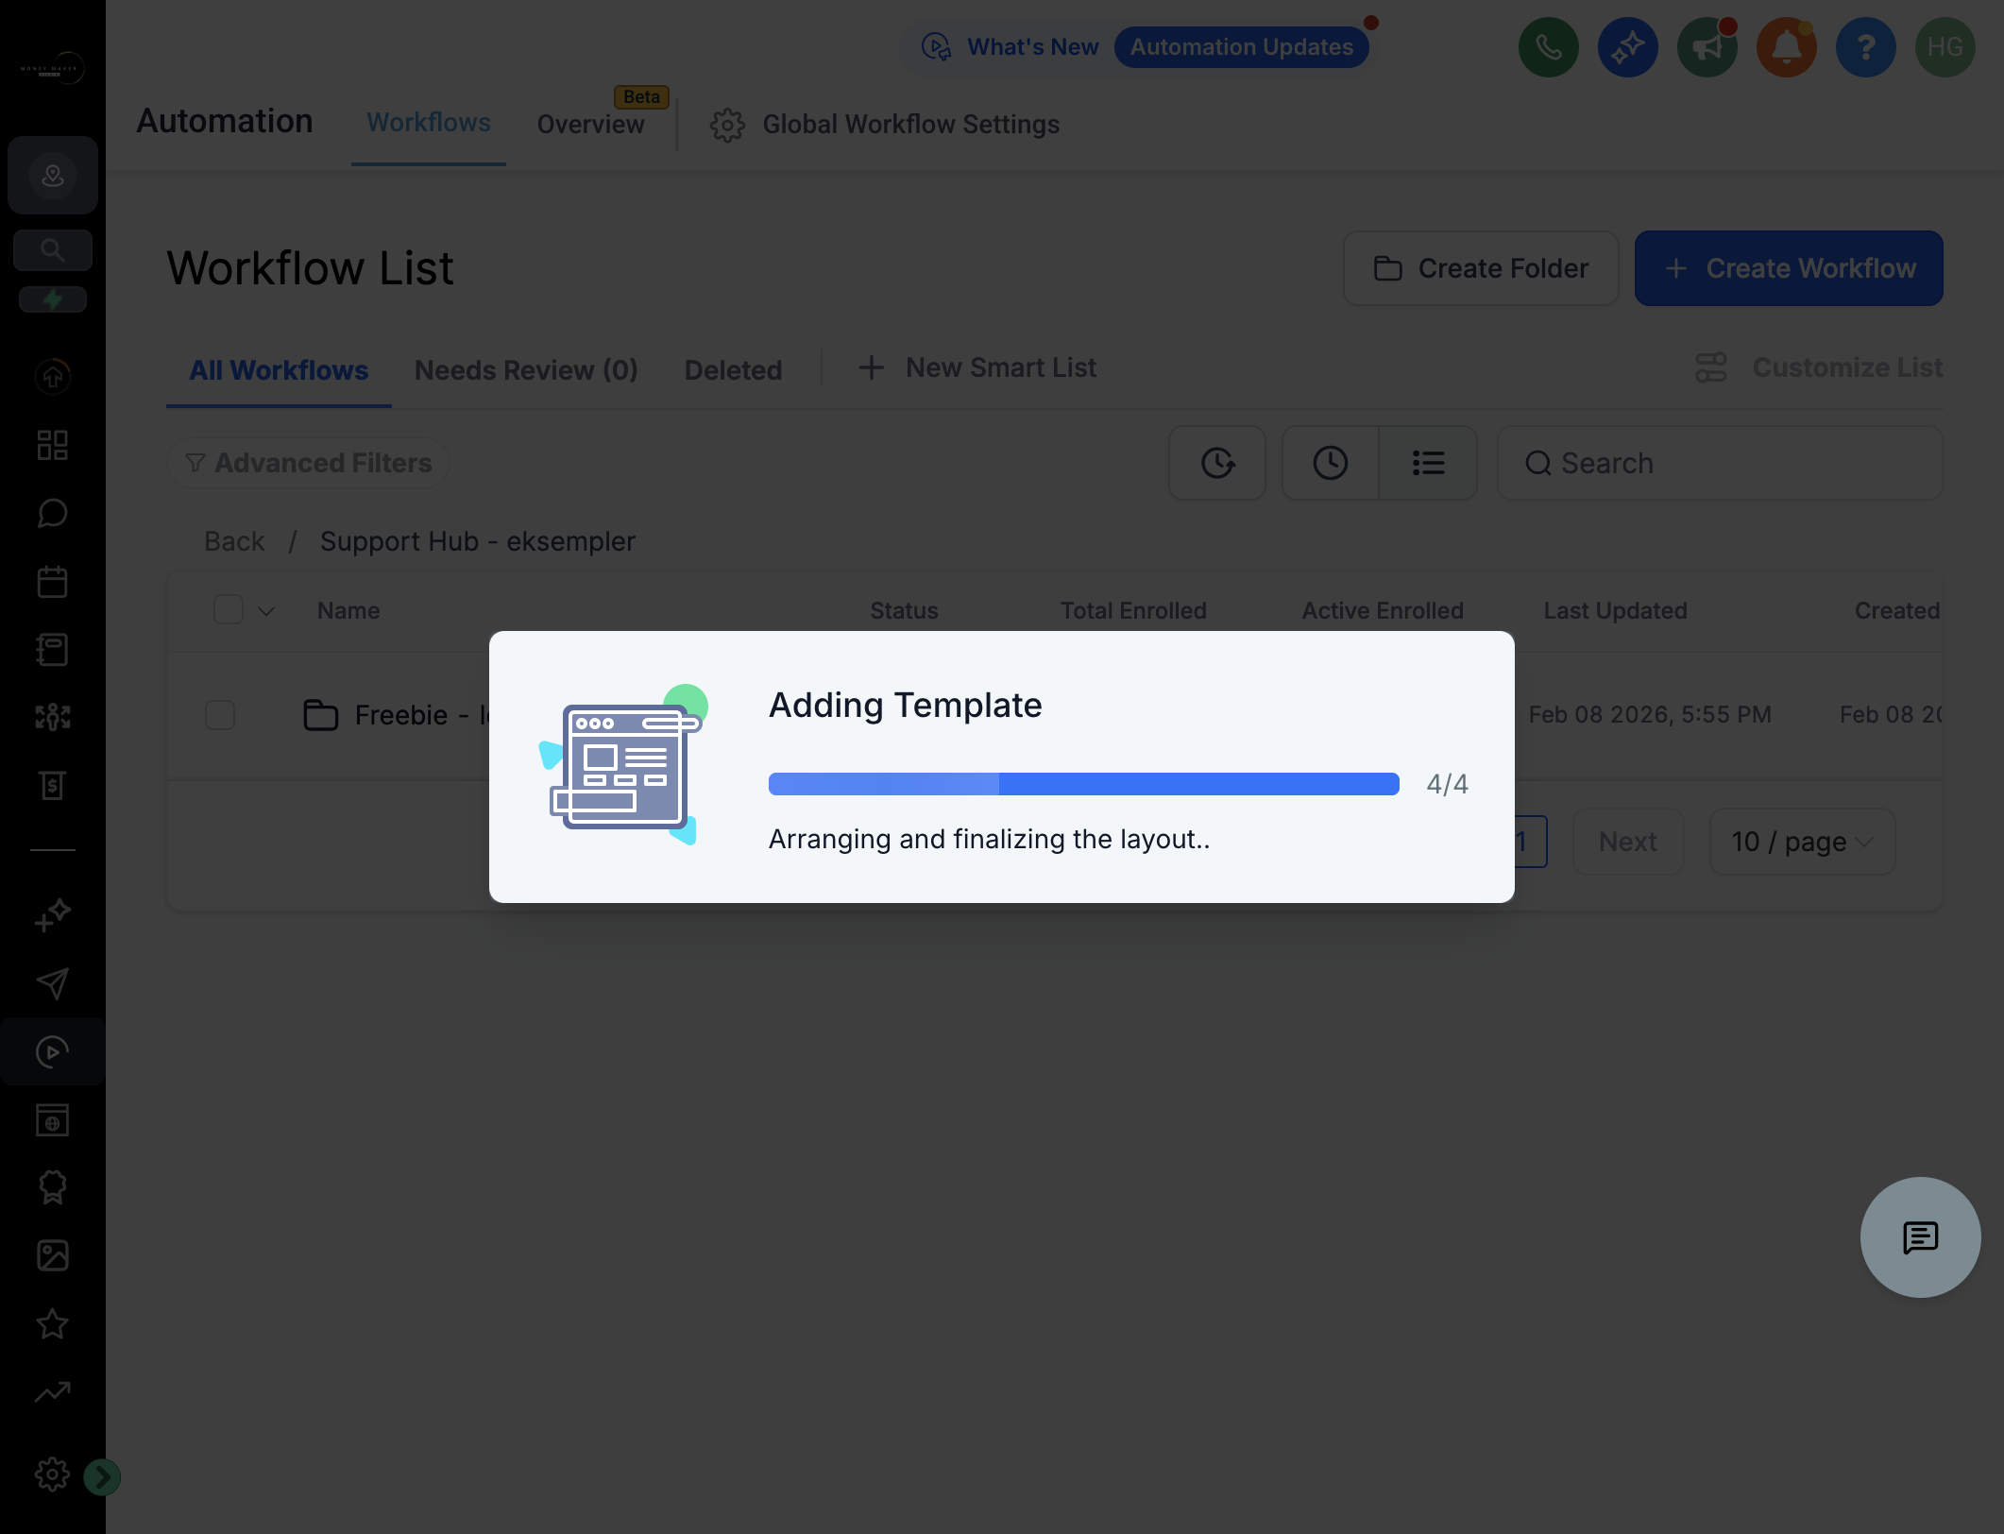This screenshot has height=1534, width=2004.
Task: Open the sidebar settings gear icon
Action: pyautogui.click(x=53, y=1474)
